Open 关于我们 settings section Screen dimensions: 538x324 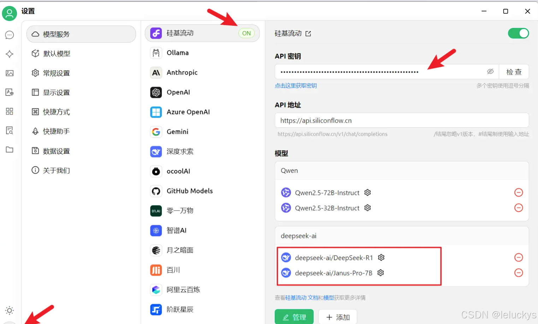tap(81, 171)
